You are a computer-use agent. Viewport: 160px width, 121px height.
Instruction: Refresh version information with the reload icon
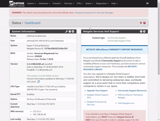tap(38, 82)
